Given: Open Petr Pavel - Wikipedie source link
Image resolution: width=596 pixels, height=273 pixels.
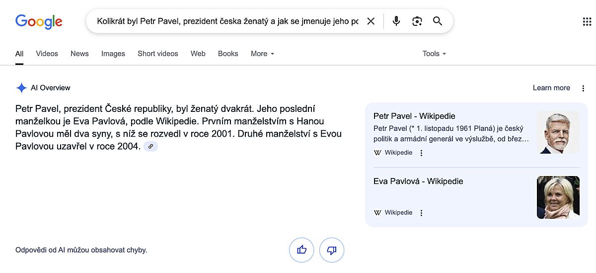Looking at the screenshot, I should tap(414, 116).
